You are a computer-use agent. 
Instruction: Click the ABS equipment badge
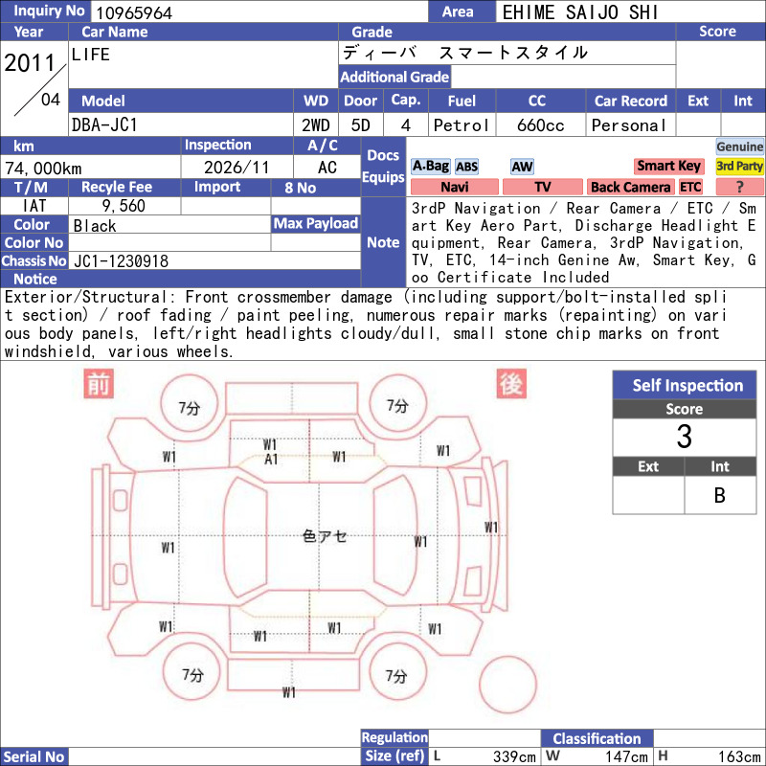click(466, 167)
